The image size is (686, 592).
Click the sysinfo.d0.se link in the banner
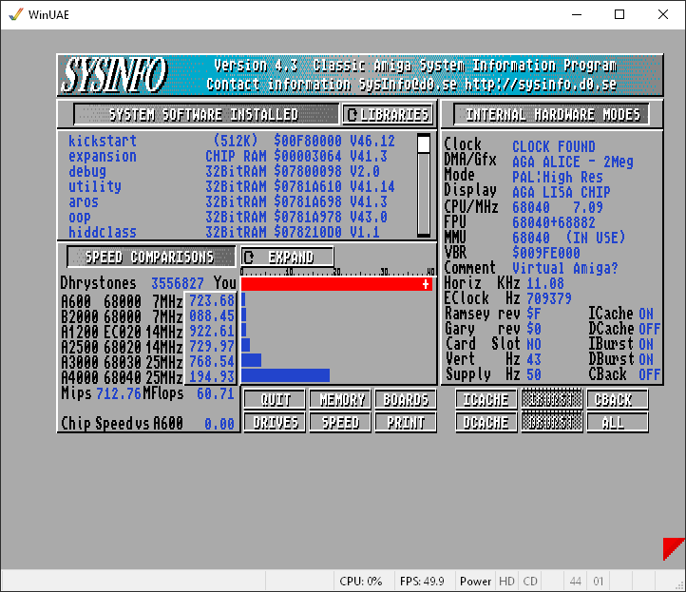click(541, 85)
